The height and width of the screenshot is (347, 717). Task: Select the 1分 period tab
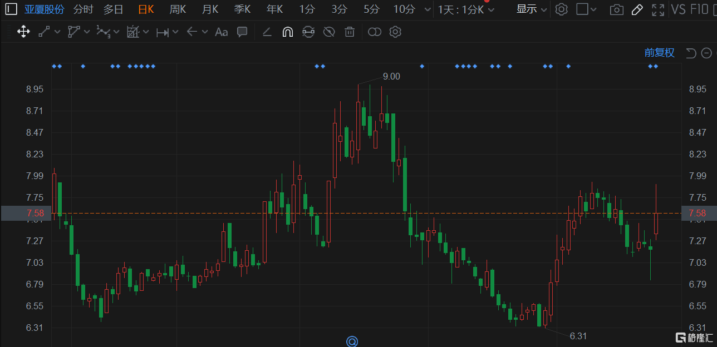[307, 9]
